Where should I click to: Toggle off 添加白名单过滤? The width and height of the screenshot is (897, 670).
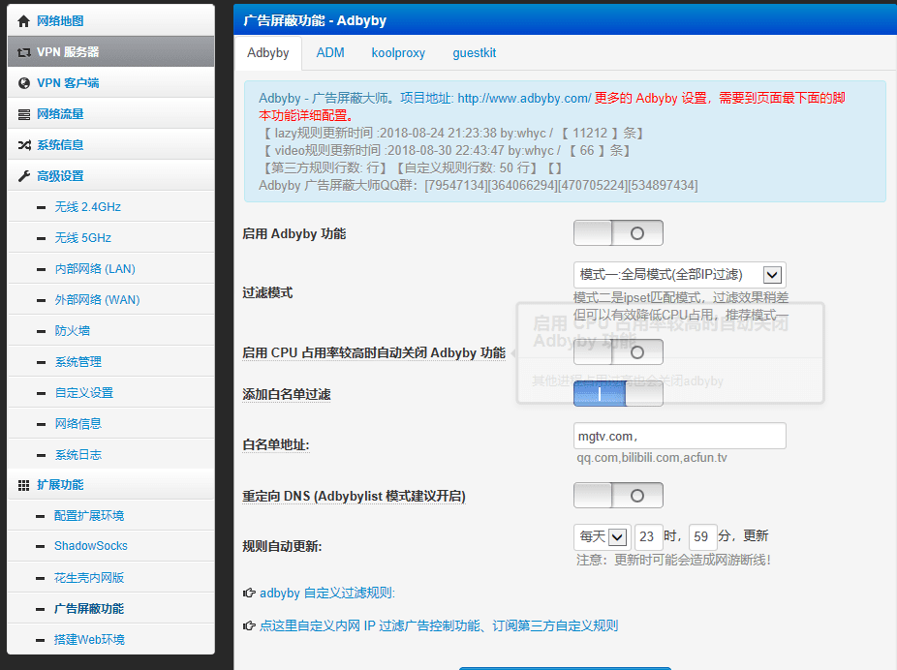[618, 392]
